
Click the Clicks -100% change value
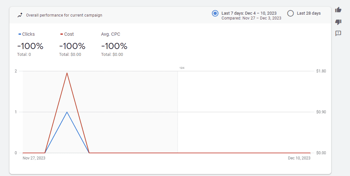(30, 46)
